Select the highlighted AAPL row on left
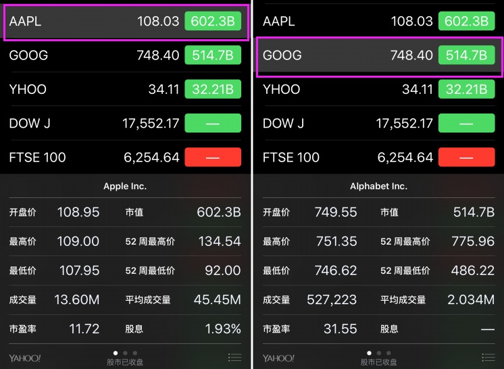504x369 pixels. (x=126, y=22)
